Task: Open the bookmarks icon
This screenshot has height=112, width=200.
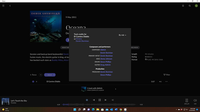Action: coord(183,6)
